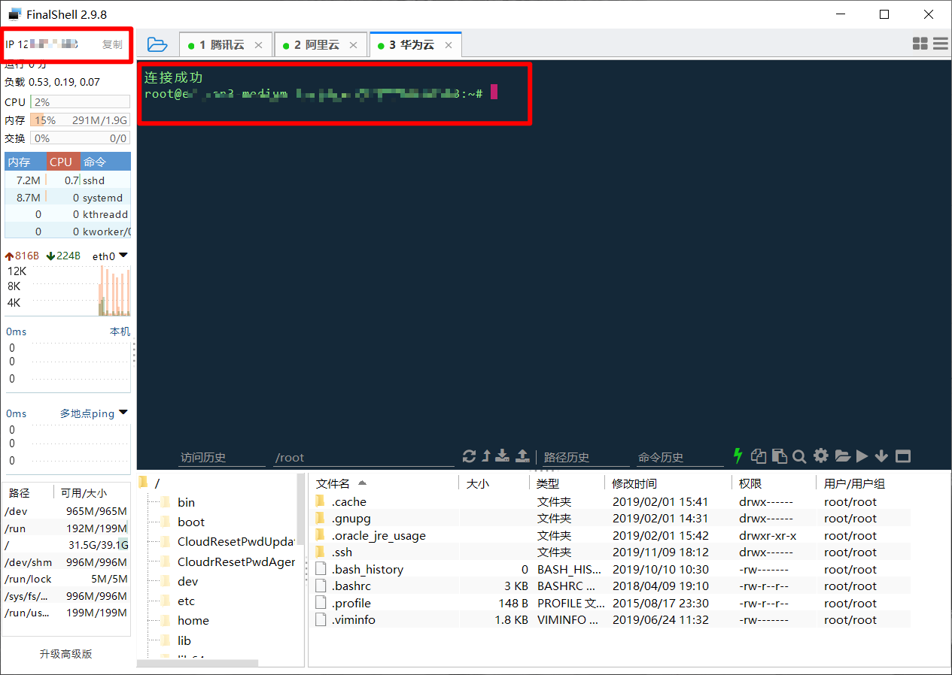Click the play triangle icon in terminal toolbar
This screenshot has height=675, width=952.
click(x=862, y=456)
